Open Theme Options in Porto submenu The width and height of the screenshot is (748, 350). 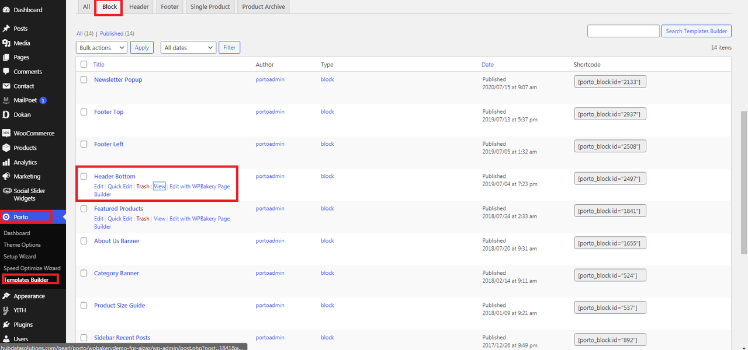pyautogui.click(x=22, y=245)
